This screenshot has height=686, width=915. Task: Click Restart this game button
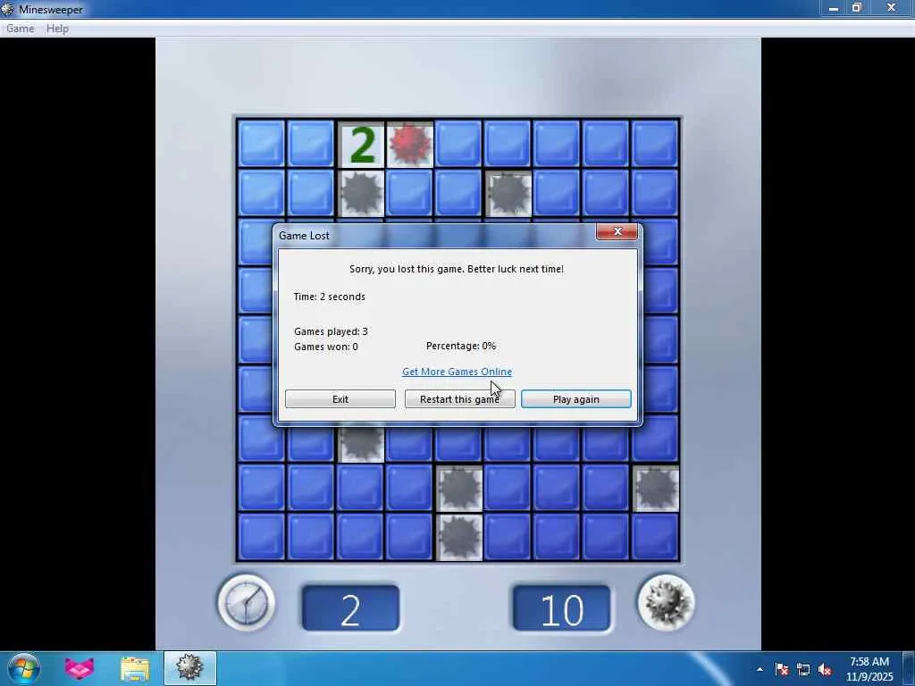(460, 399)
